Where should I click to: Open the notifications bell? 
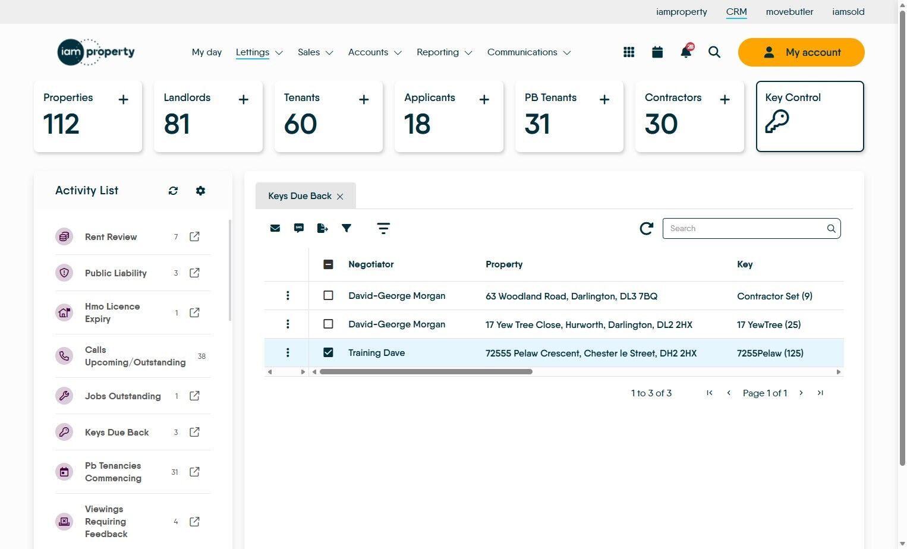[686, 52]
